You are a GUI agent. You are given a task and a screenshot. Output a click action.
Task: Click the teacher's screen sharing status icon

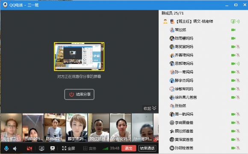233,21
